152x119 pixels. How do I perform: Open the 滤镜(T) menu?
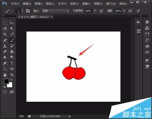(x=86, y=4)
